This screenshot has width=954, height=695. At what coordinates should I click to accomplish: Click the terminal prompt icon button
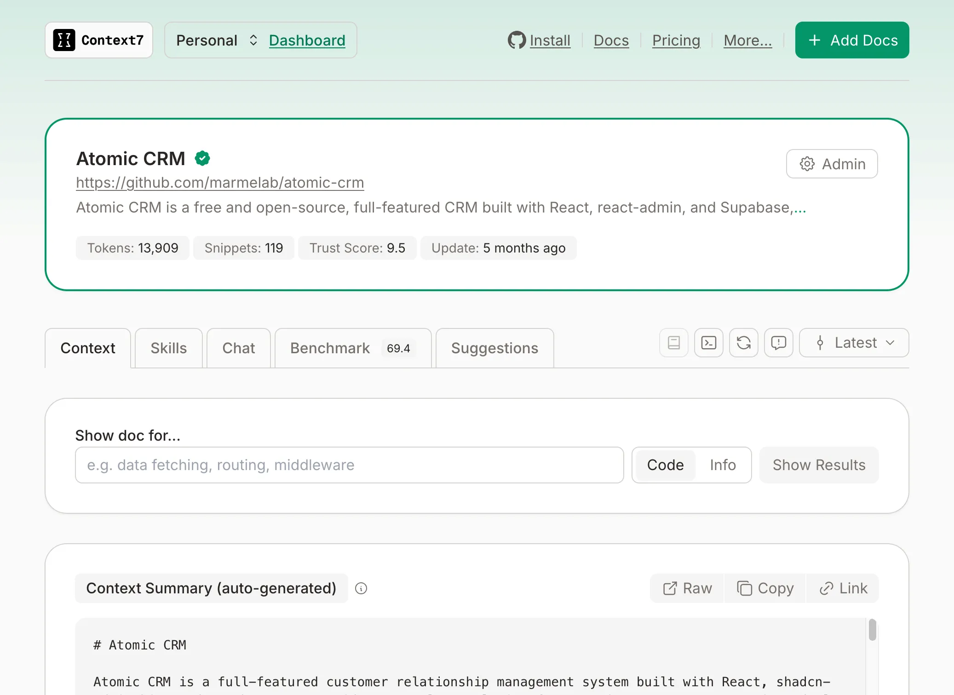tap(708, 343)
